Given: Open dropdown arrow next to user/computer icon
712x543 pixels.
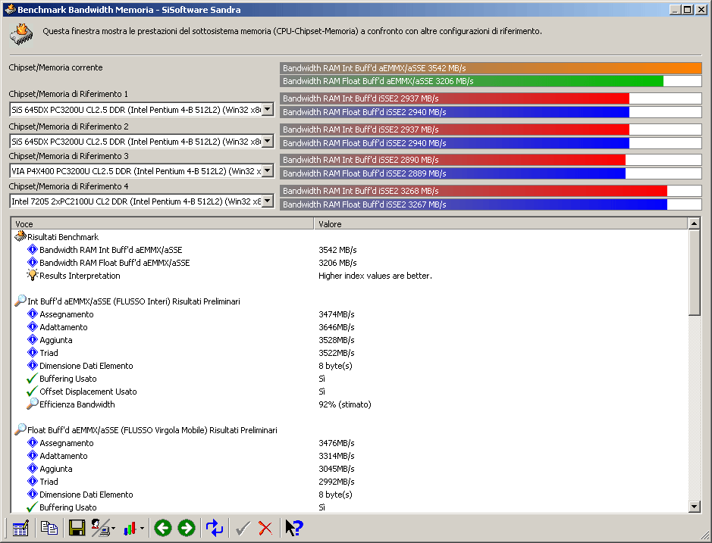Looking at the screenshot, I should (113, 529).
